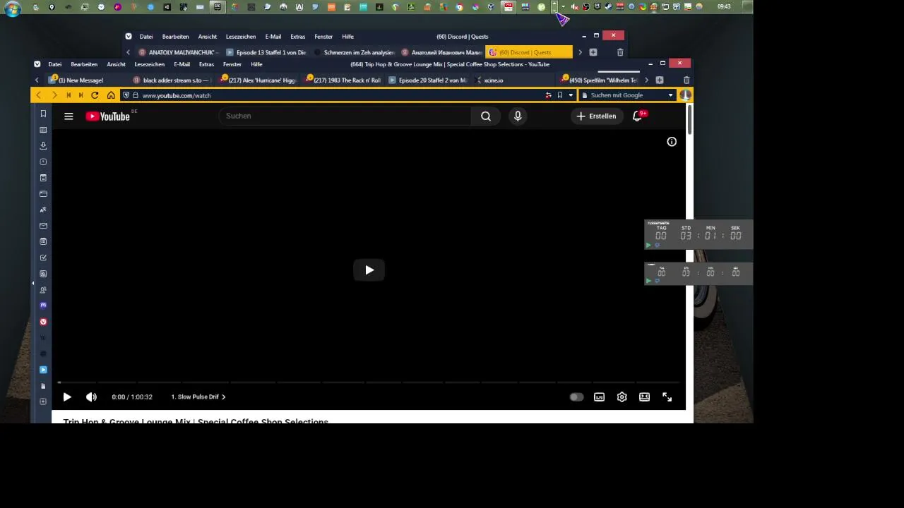Image resolution: width=904 pixels, height=508 pixels.
Task: Fast forward to next page
Action: point(81,95)
